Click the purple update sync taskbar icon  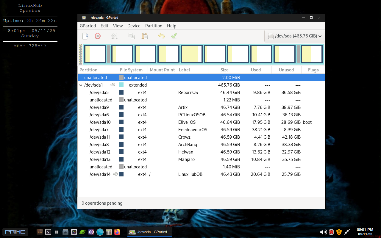(x=91, y=232)
